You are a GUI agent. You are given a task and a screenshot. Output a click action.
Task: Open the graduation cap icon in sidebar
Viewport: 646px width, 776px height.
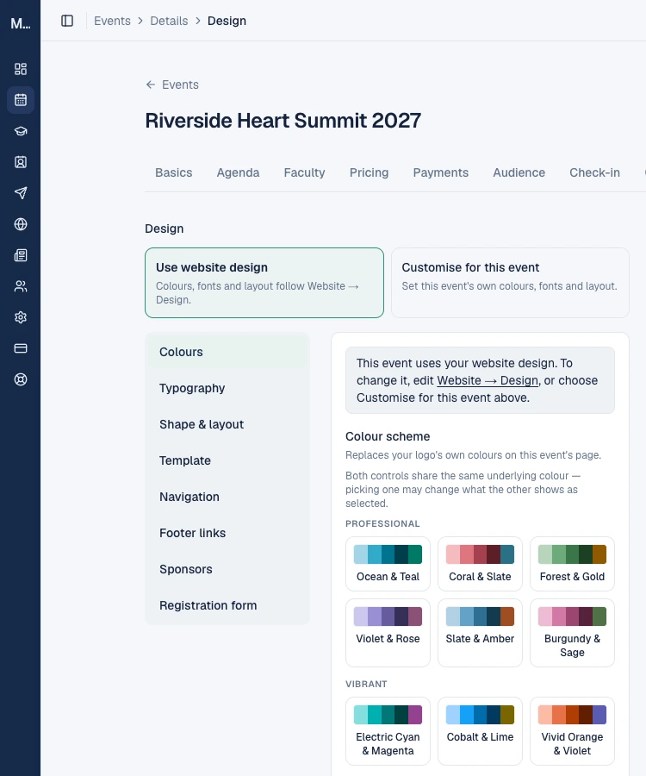(x=21, y=131)
